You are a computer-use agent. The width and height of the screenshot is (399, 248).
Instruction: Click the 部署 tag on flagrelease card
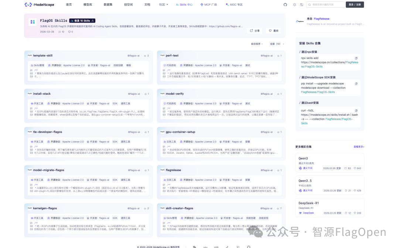coord(248,180)
